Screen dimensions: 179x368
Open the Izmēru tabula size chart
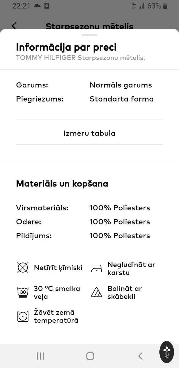89,132
